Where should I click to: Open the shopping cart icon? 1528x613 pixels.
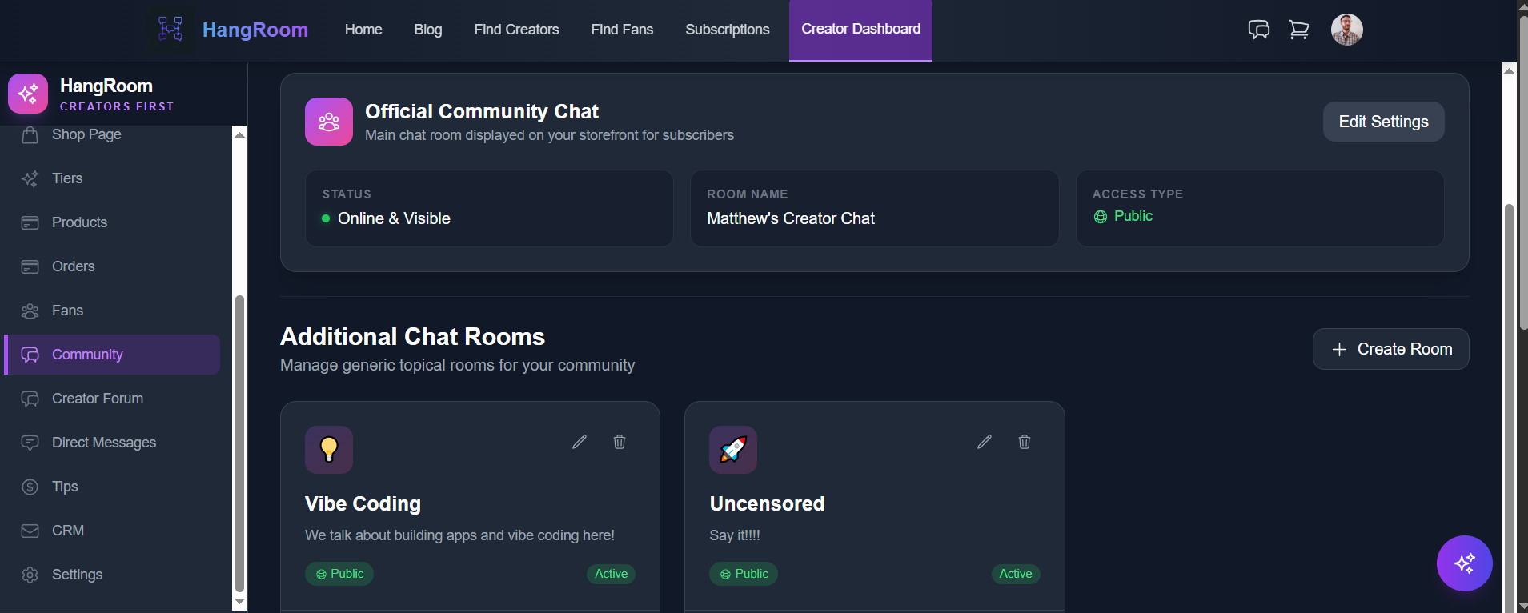tap(1298, 29)
